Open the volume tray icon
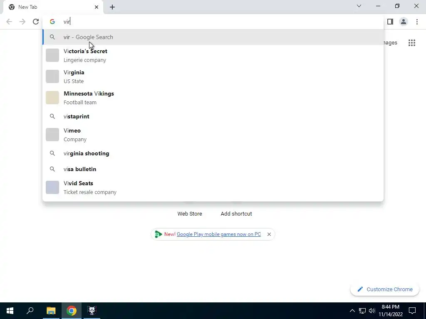This screenshot has width=426, height=319. [x=372, y=311]
